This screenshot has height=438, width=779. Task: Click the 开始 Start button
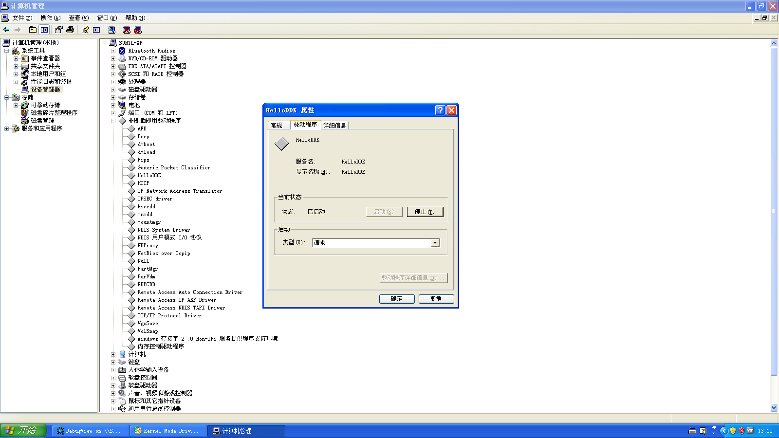23,431
